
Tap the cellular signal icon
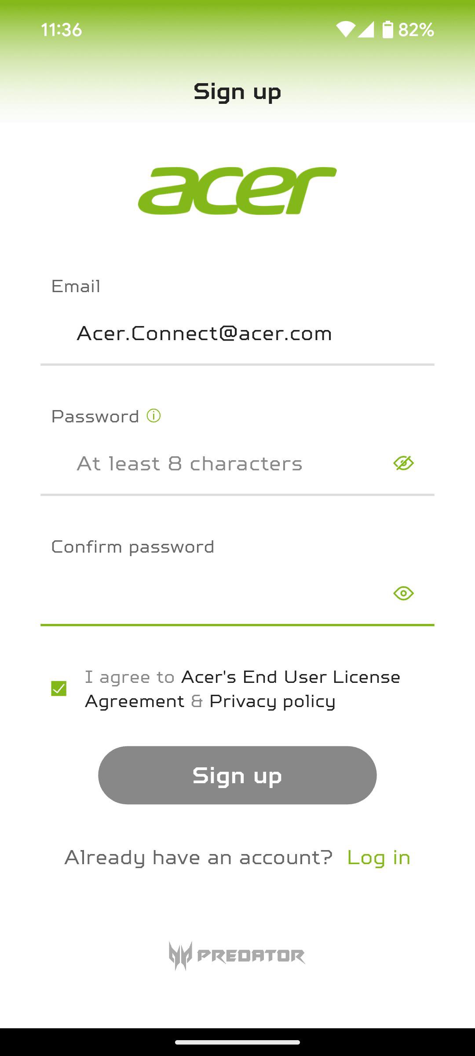tap(366, 29)
